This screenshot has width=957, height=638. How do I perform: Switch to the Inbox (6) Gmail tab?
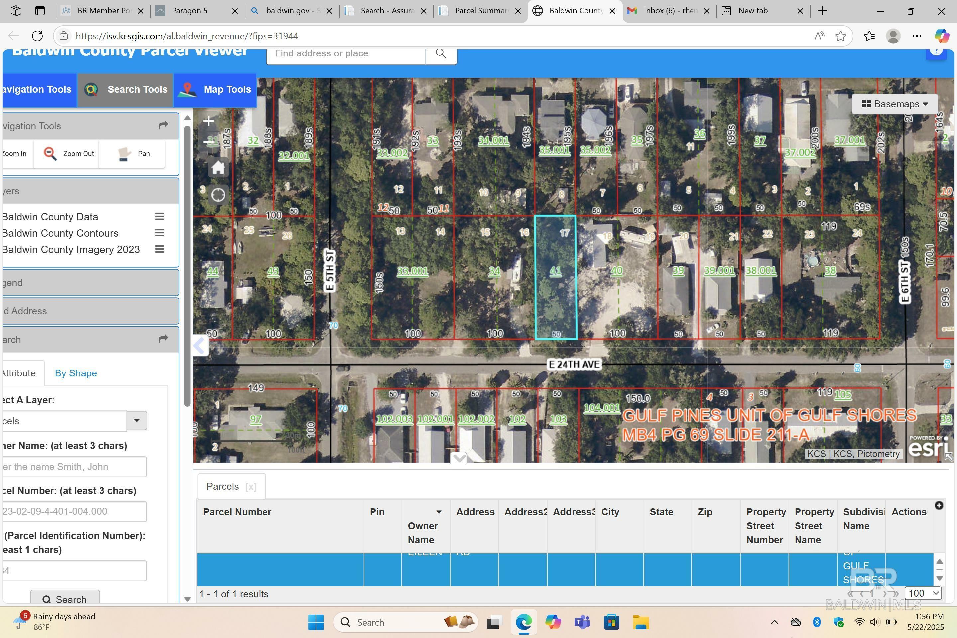(x=670, y=11)
